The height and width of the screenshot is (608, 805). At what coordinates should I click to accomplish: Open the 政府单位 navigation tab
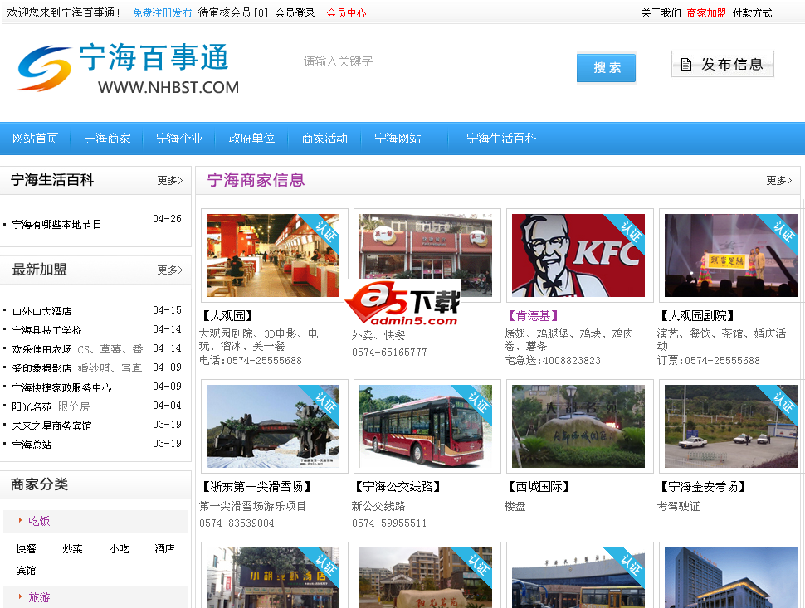coord(251,139)
